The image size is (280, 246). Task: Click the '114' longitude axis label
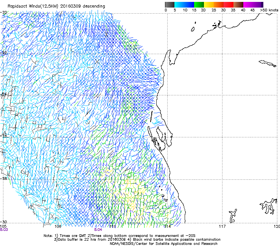[x=167, y=226]
